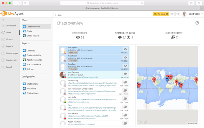This screenshot has height=128, width=204.
Task: Open Customer portal section
Action: click(x=11, y=53)
